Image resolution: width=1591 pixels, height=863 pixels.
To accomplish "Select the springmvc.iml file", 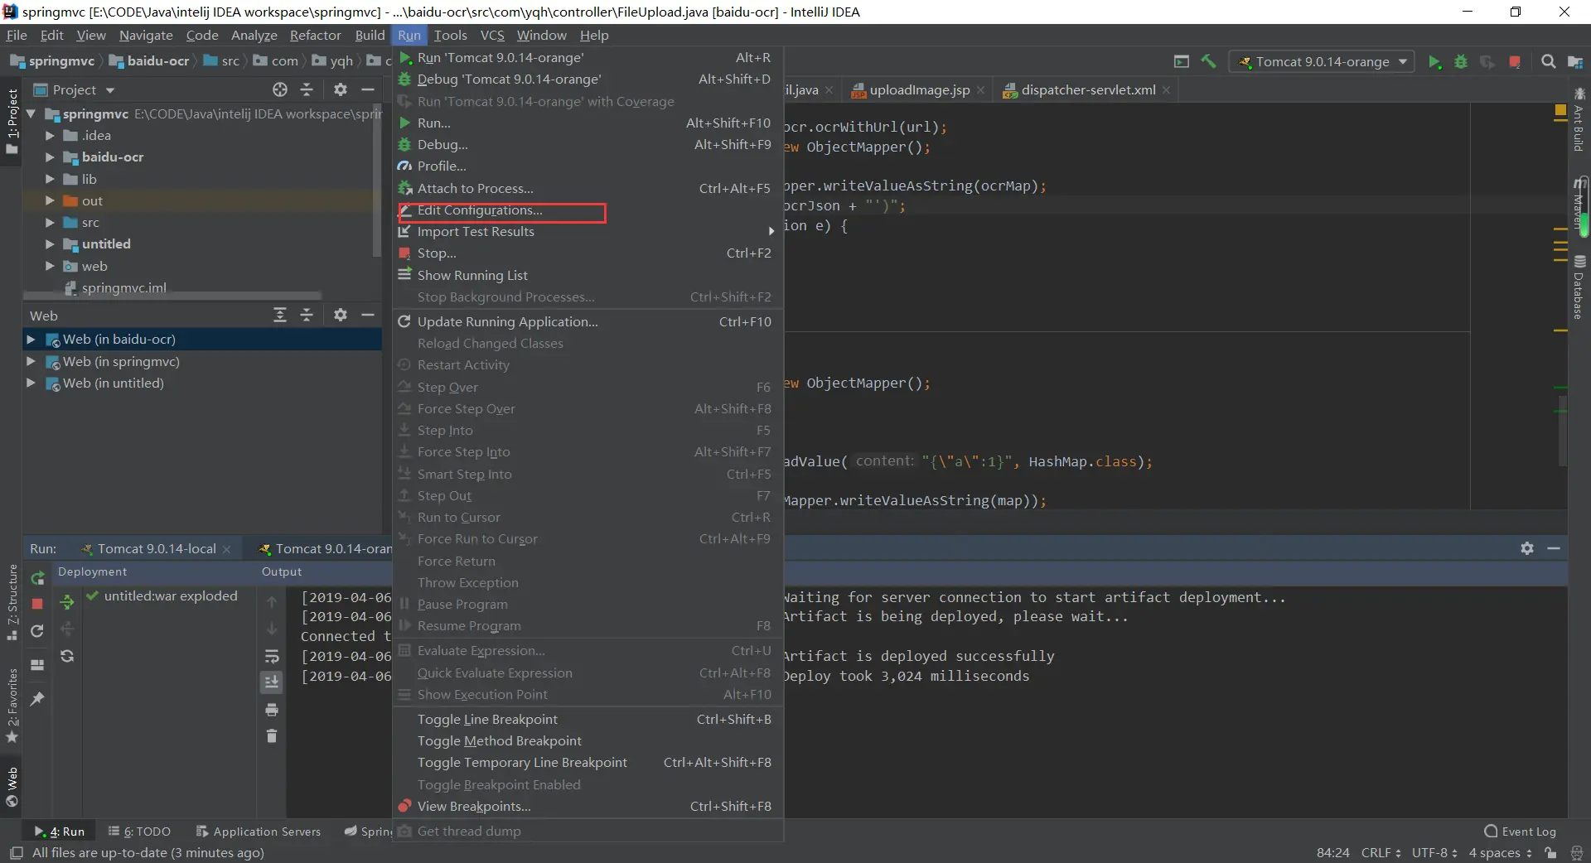I will click(123, 287).
